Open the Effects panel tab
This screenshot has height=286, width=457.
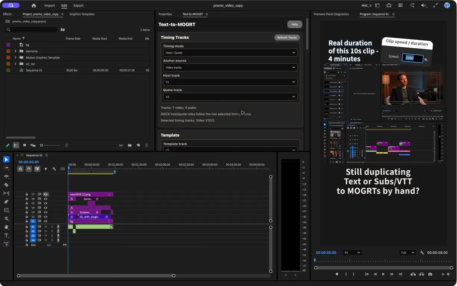tap(7, 14)
